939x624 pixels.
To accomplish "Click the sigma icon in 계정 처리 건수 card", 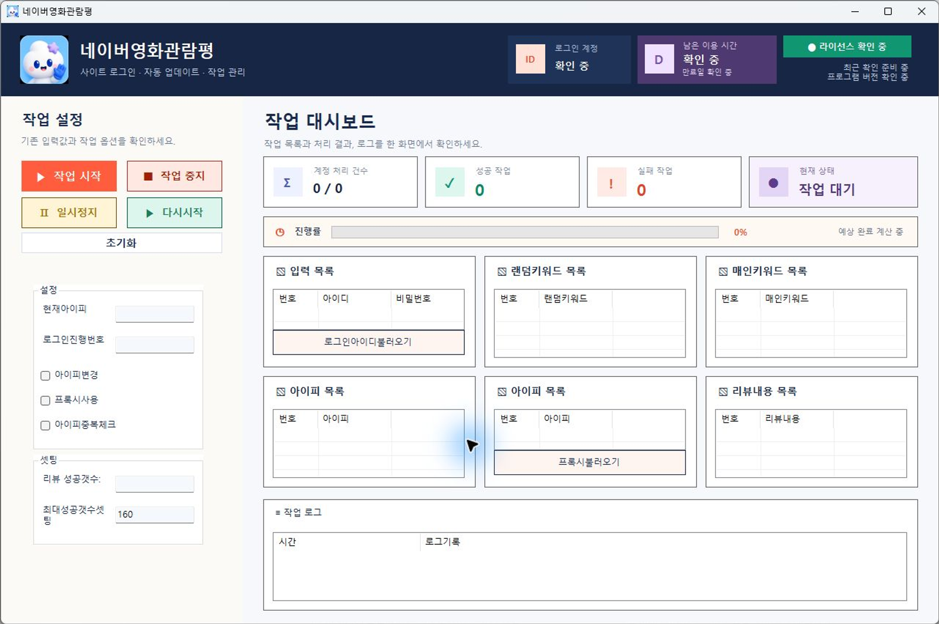I will pos(288,183).
